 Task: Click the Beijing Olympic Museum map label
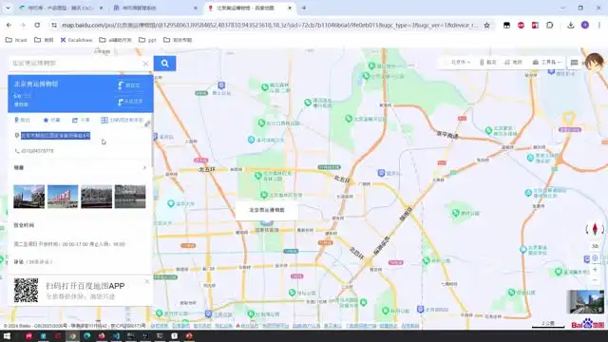point(266,210)
